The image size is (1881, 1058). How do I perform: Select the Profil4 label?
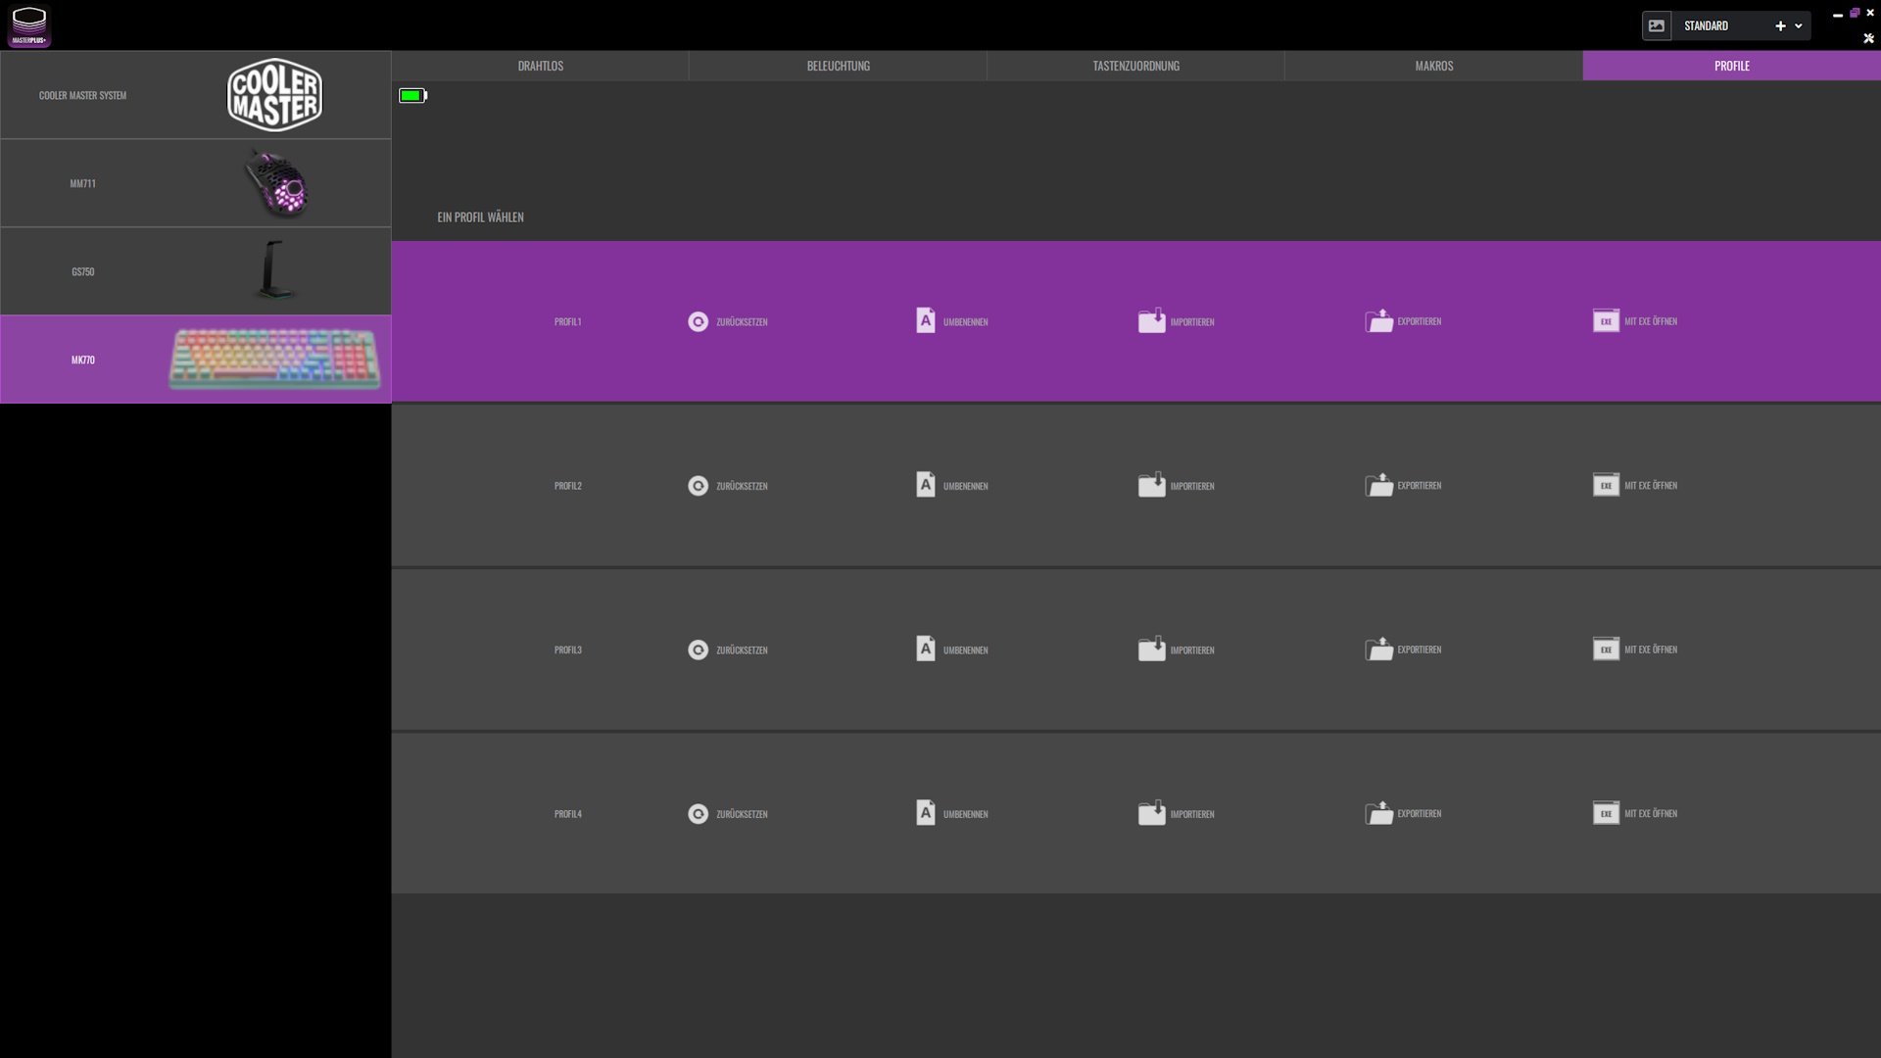[x=567, y=814]
